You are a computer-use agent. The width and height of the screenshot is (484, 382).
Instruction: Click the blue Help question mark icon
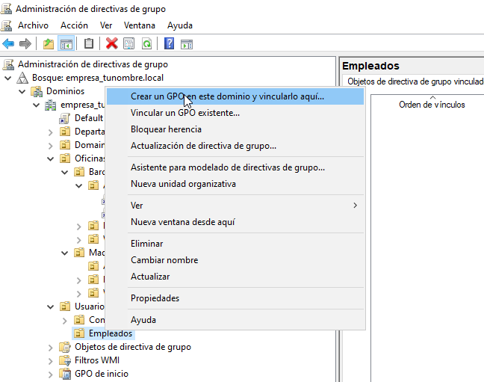(169, 43)
